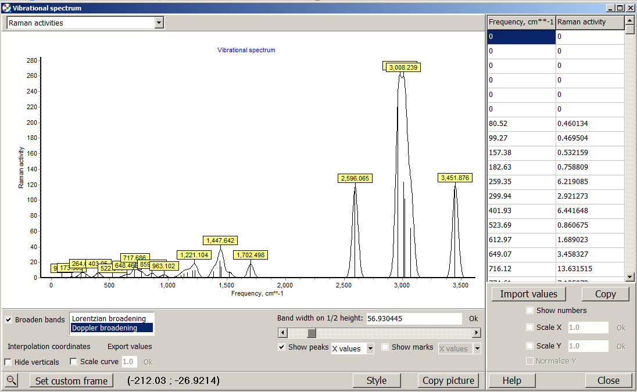
Task: Click the slider's left scroll arrow
Action: pyautogui.click(x=282, y=333)
